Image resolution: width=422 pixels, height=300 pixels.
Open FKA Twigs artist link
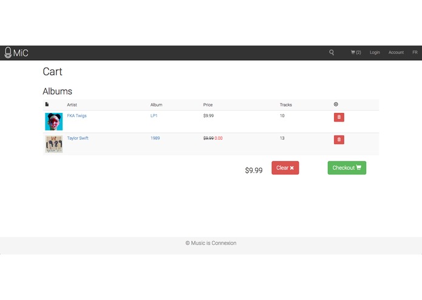pyautogui.click(x=77, y=116)
